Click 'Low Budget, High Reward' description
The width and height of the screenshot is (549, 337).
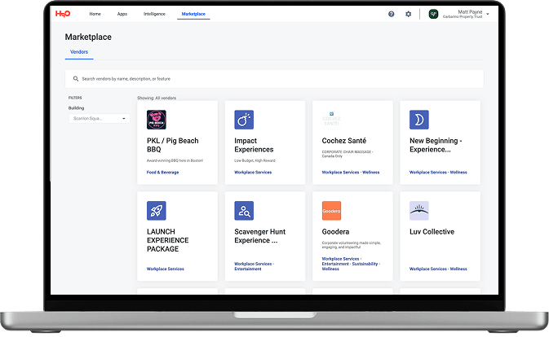[255, 160]
